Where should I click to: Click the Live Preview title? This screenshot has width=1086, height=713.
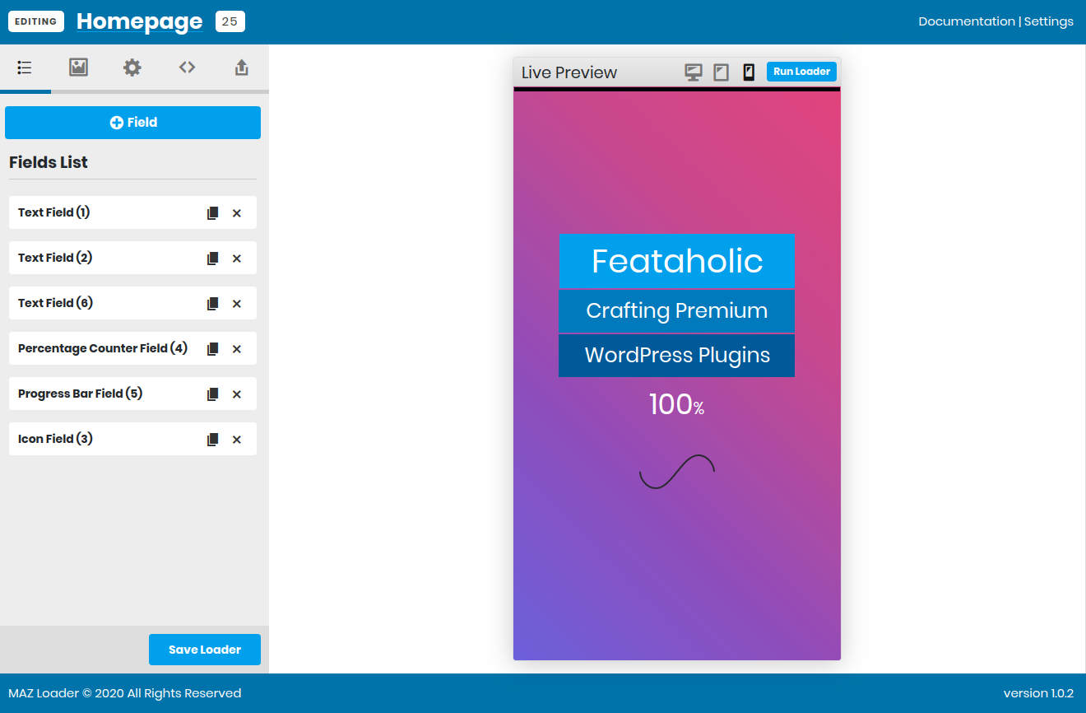pos(569,72)
